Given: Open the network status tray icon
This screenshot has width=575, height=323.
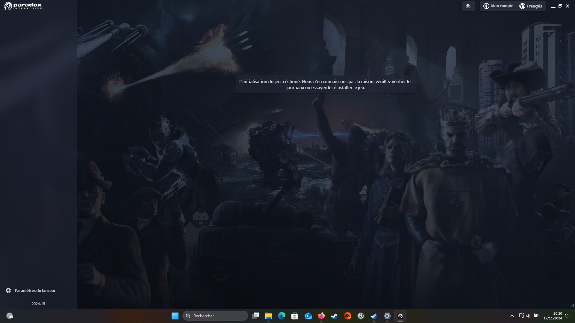Looking at the screenshot, I should pyautogui.click(x=521, y=316).
